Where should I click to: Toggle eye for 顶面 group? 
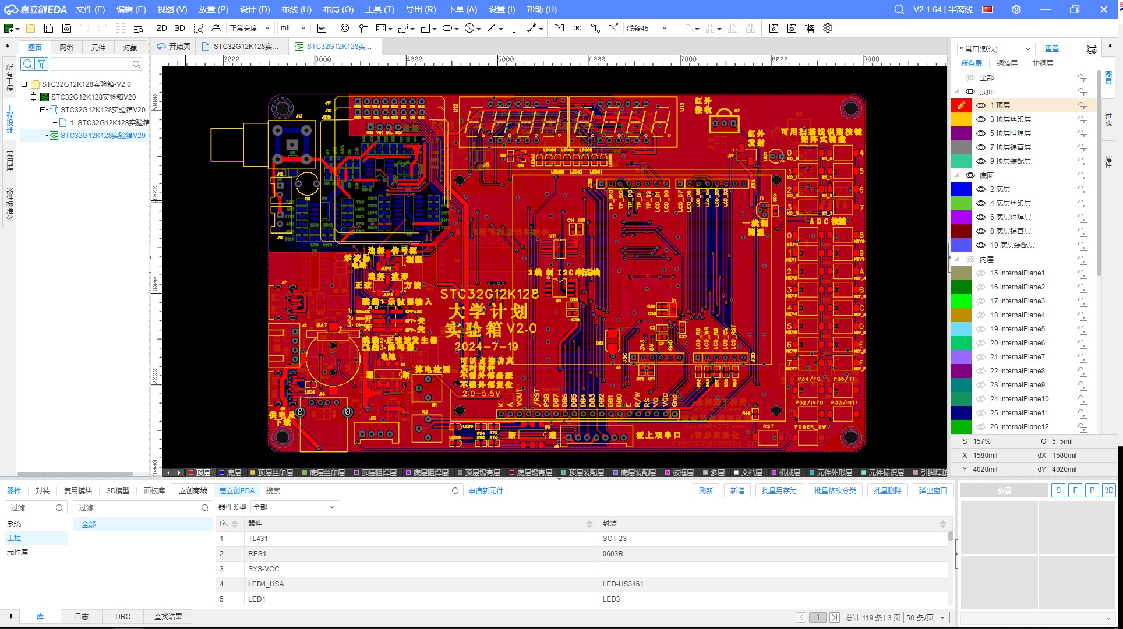tap(970, 91)
